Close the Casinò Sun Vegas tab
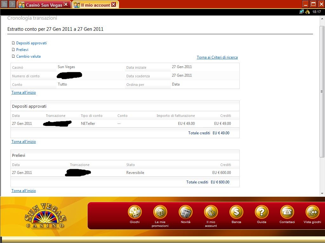 coord(66,4)
